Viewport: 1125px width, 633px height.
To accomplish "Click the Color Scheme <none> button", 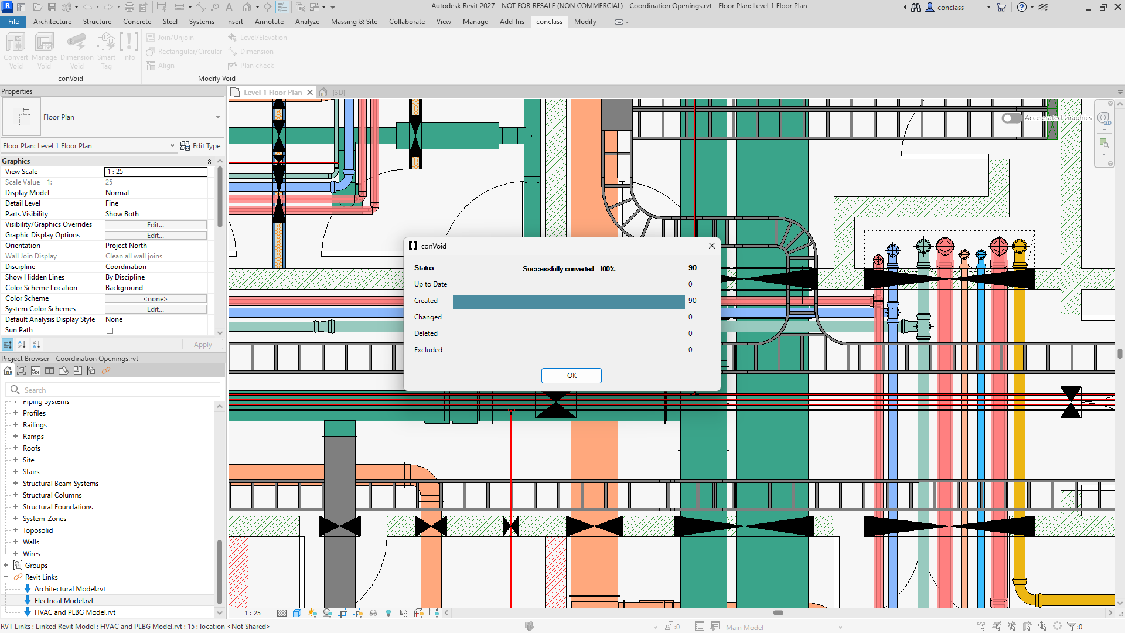I will [155, 298].
